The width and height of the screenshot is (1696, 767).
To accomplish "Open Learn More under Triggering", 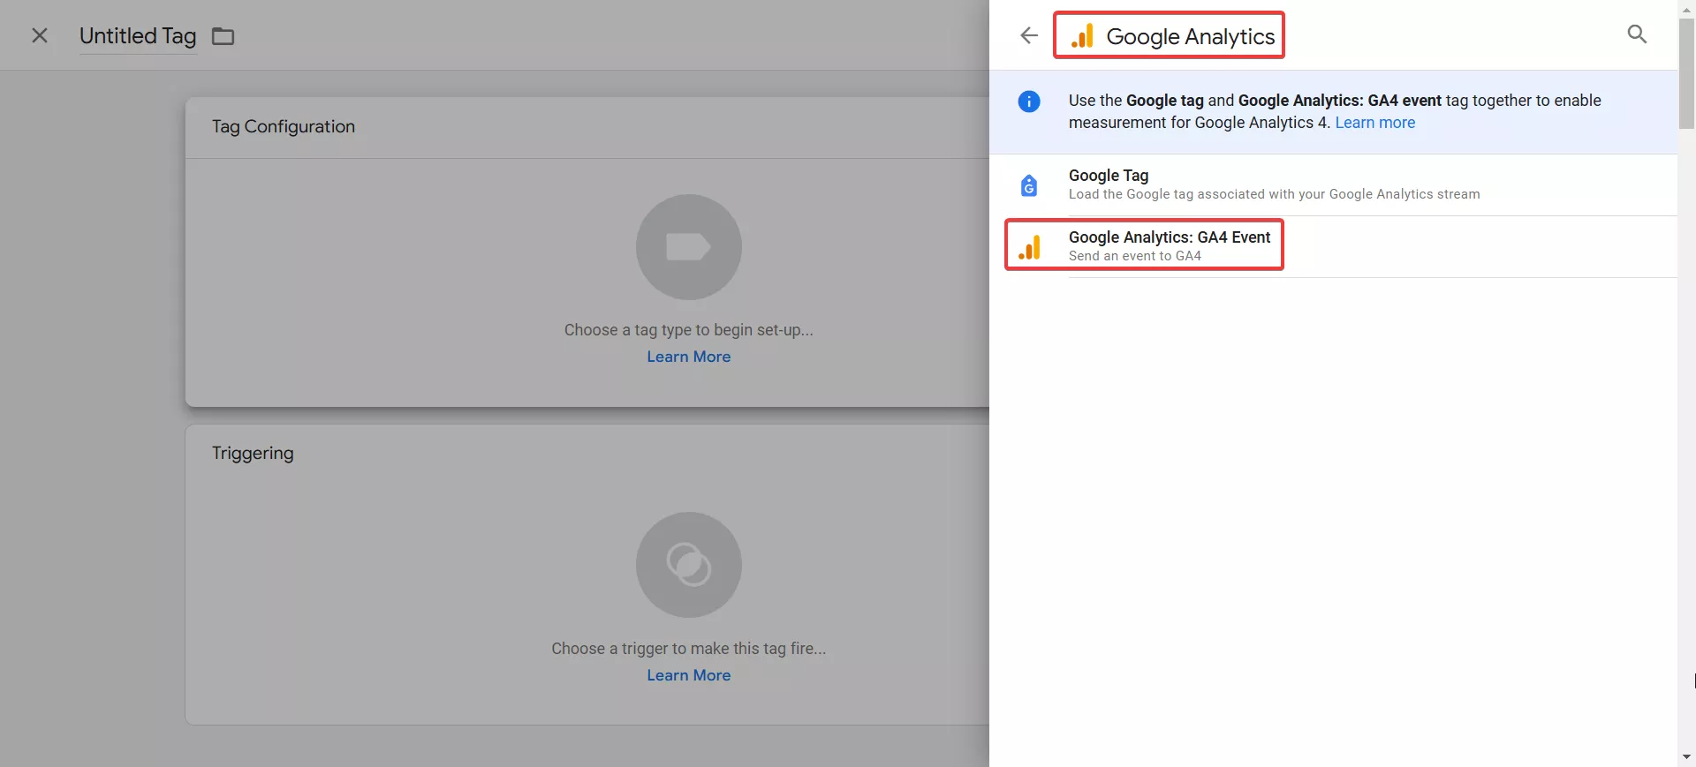I will [689, 675].
